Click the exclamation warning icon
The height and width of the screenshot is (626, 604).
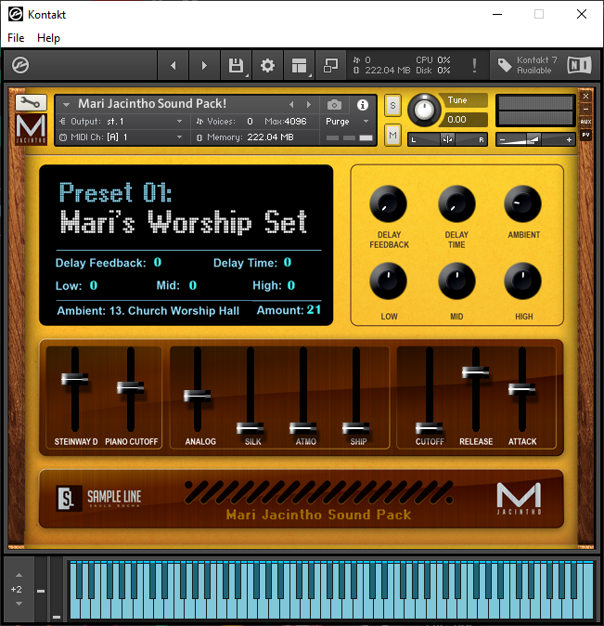(x=474, y=65)
